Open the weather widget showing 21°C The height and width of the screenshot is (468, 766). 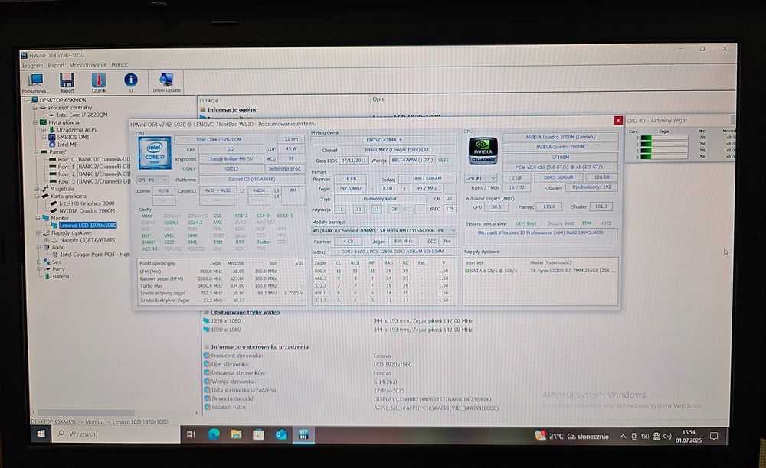point(571,437)
